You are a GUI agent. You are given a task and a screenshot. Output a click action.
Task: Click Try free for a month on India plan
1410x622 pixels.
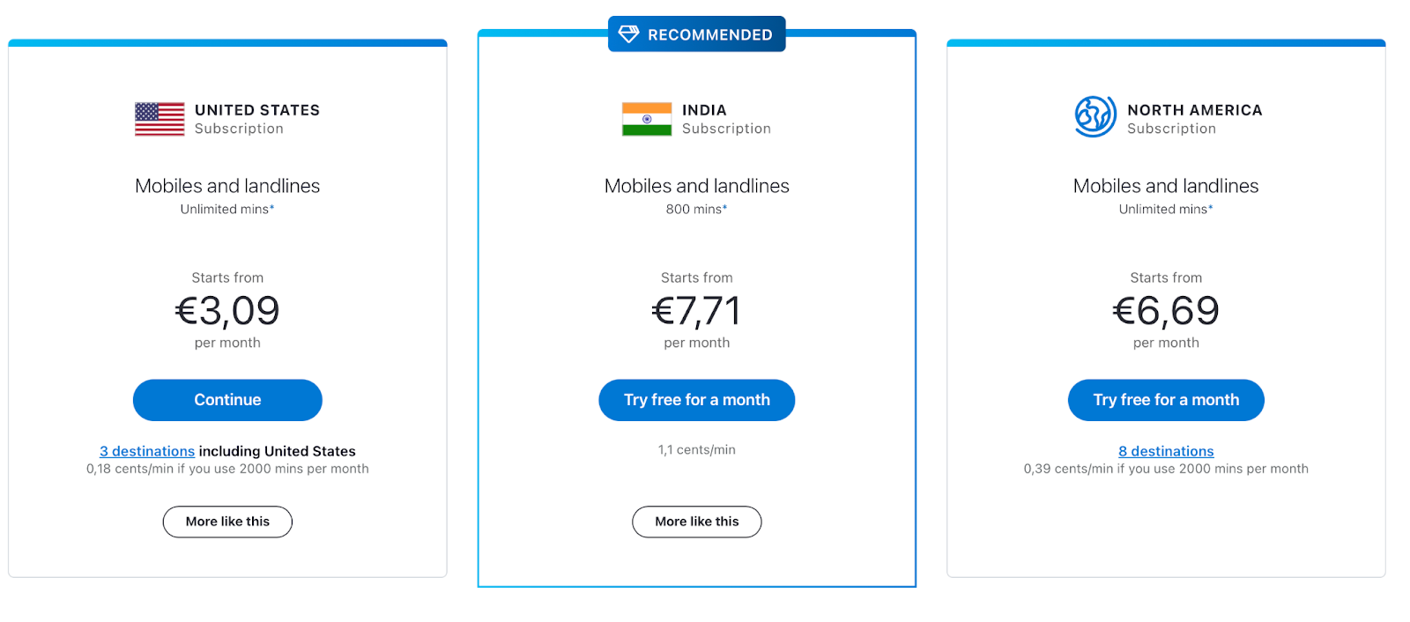pos(697,400)
